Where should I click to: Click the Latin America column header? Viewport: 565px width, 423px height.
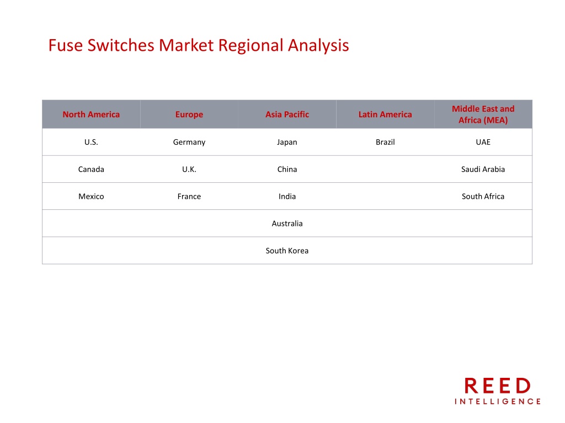(385, 115)
